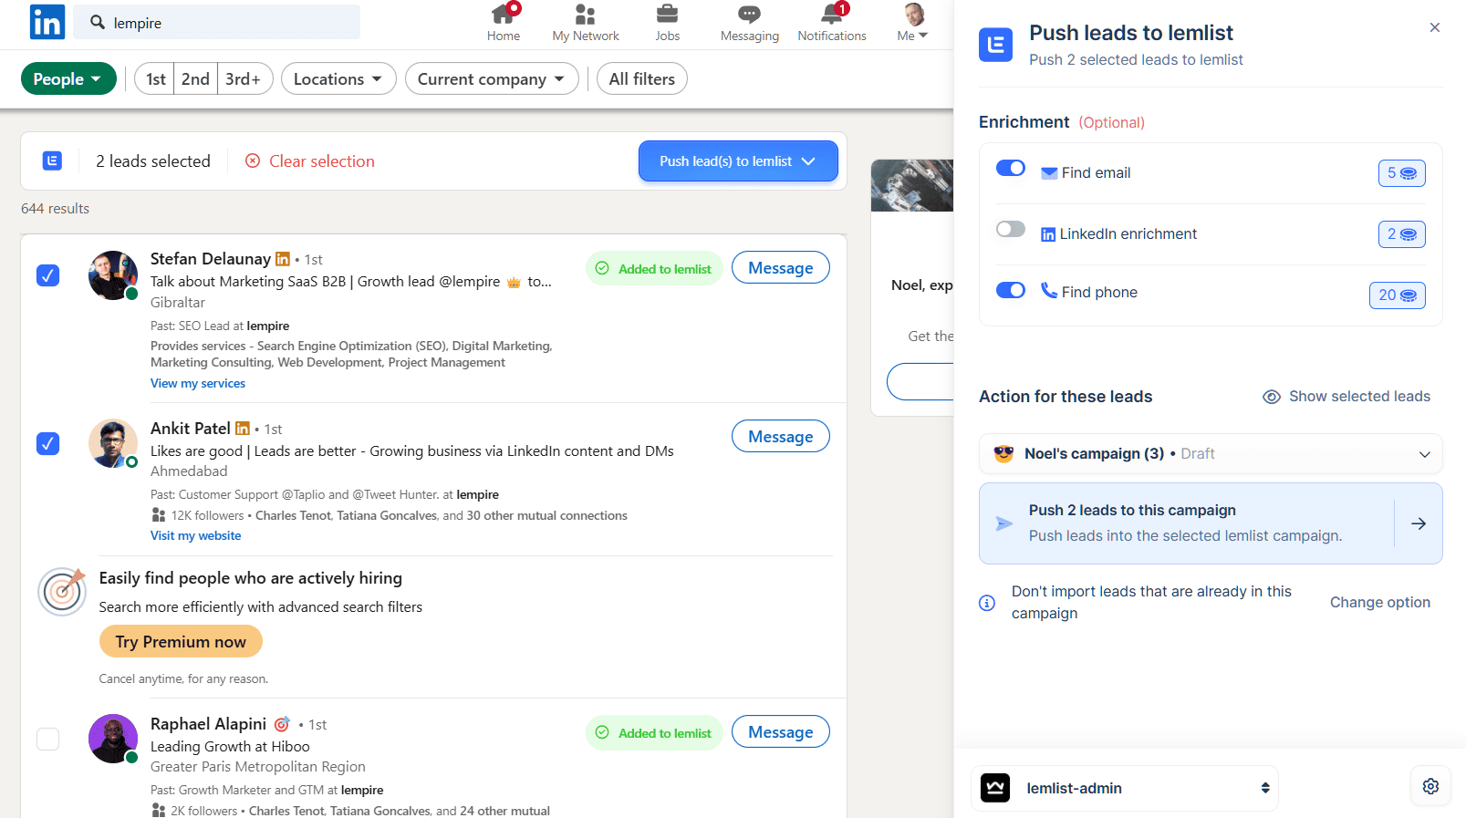
Task: Click LinkedIn premium badge next to Stefan Delaunay
Action: pyautogui.click(x=283, y=259)
